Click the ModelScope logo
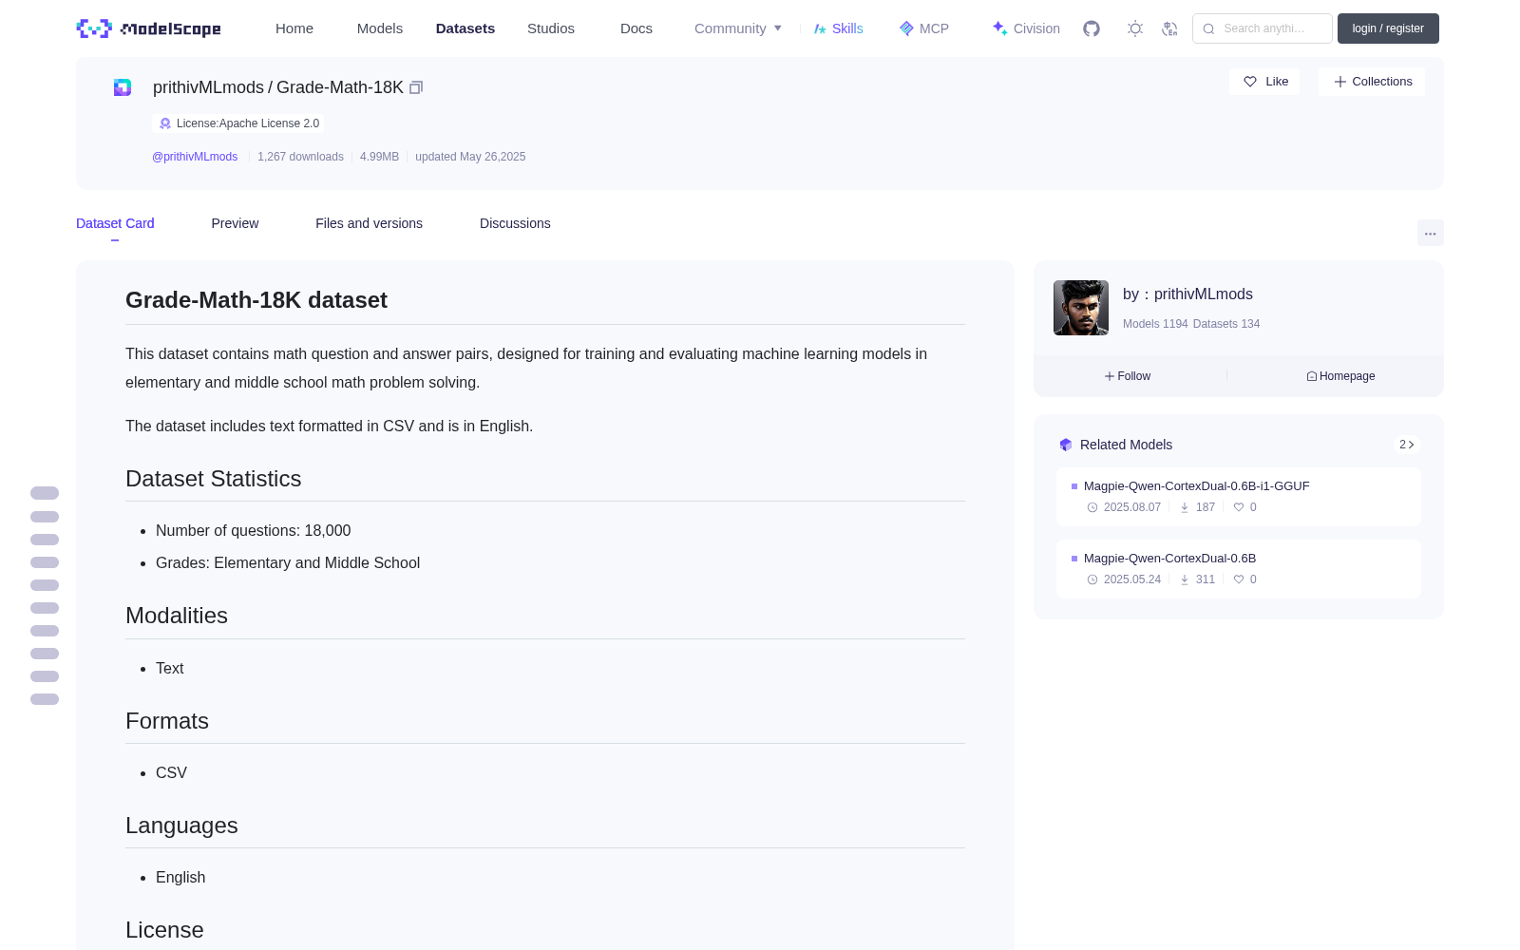1520x950 pixels. [149, 28]
